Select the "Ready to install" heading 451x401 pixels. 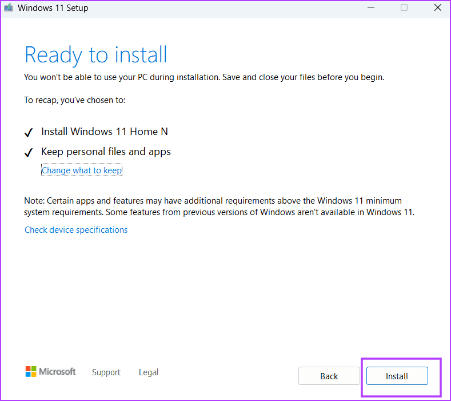pyautogui.click(x=96, y=55)
